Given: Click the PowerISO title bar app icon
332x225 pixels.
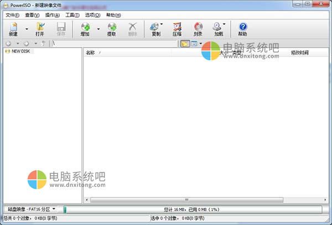Looking at the screenshot, I should [x=6, y=6].
